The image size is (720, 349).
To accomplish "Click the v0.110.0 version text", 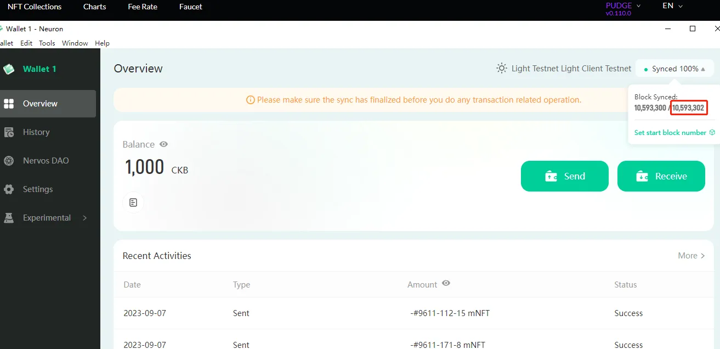I will (619, 13).
